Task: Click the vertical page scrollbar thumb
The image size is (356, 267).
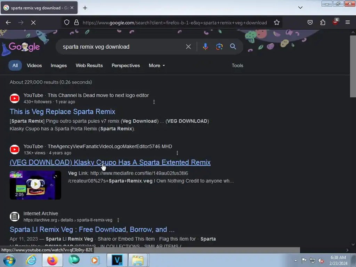Action: (353, 66)
